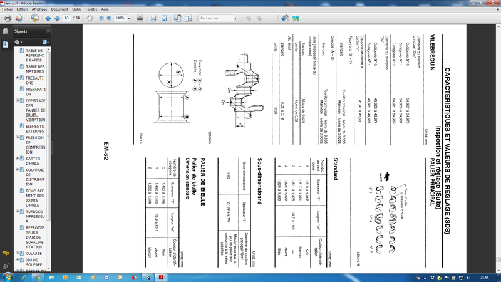
Task: Open the Adobe online help icon
Action: coord(284,18)
